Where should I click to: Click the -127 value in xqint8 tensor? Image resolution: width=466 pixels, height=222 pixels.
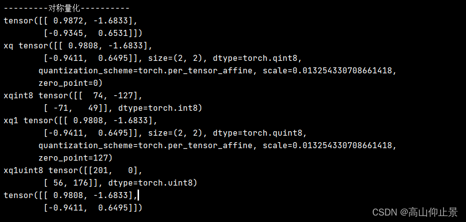pos(128,95)
